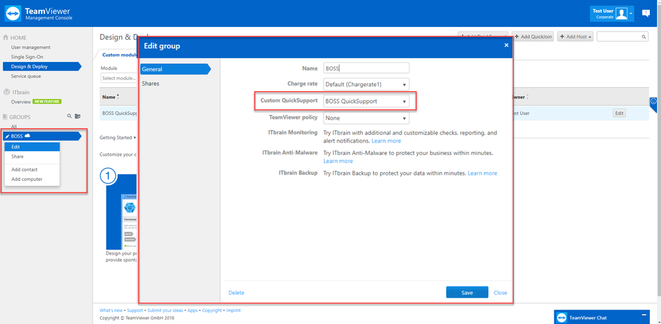This screenshot has width=661, height=324.
Task: Open the Select module dropdown
Action: coord(118,78)
